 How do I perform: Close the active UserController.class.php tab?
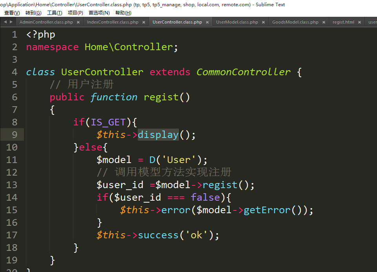(x=207, y=22)
